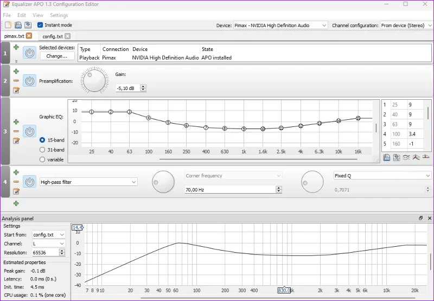This screenshot has width=434, height=301.
Task: Open the Device dropdown
Action: click(280, 25)
